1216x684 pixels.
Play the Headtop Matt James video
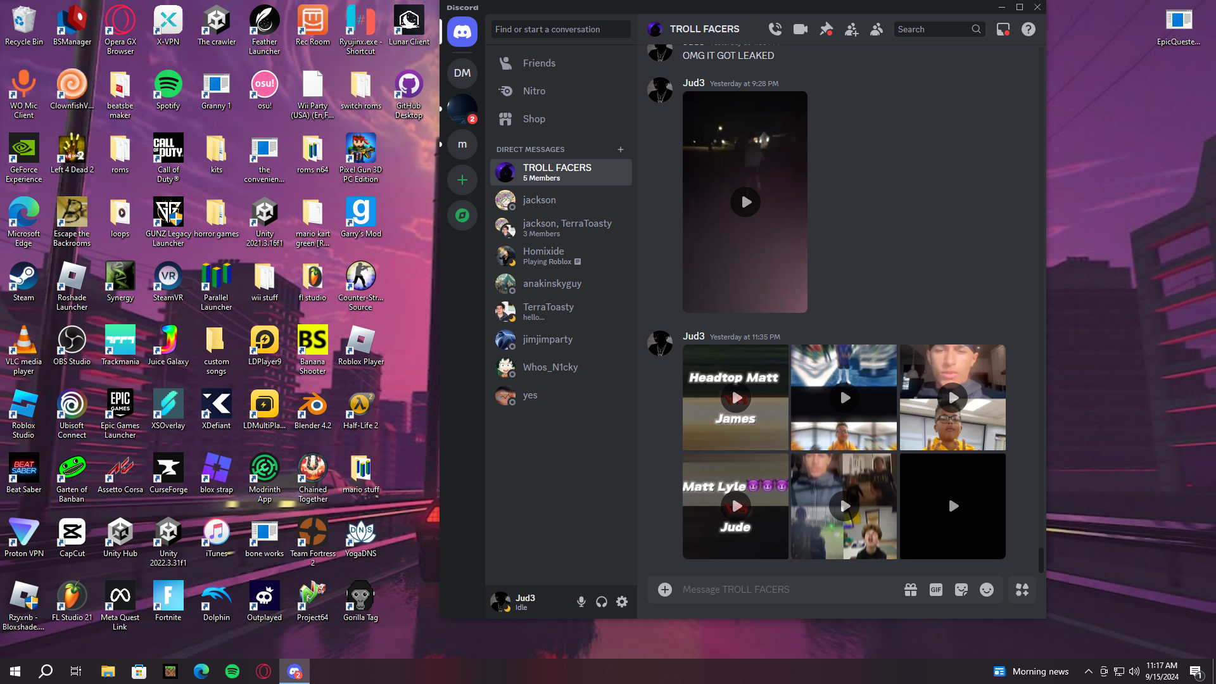coord(736,398)
